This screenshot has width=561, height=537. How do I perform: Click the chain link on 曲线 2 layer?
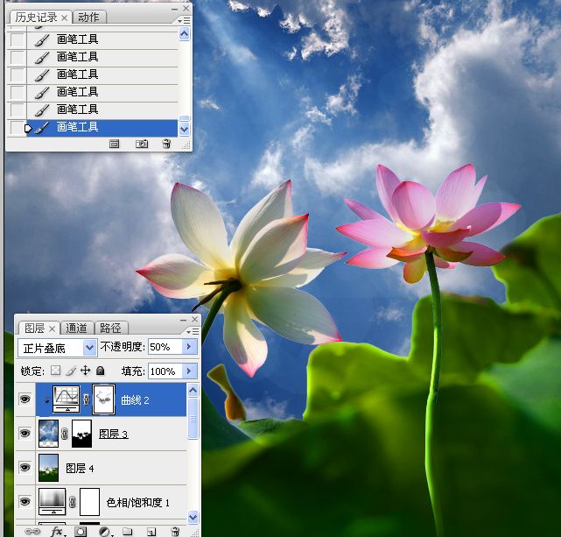click(x=86, y=399)
